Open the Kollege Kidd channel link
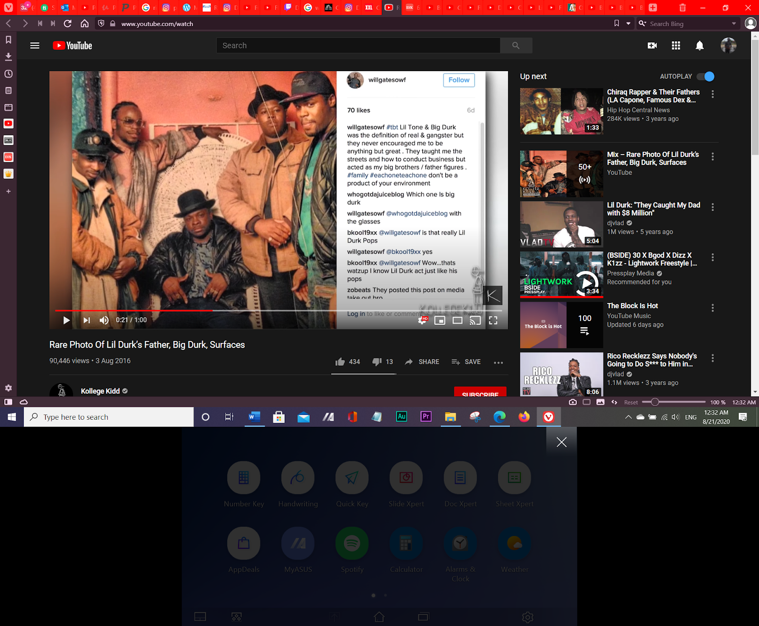759x626 pixels. click(100, 391)
